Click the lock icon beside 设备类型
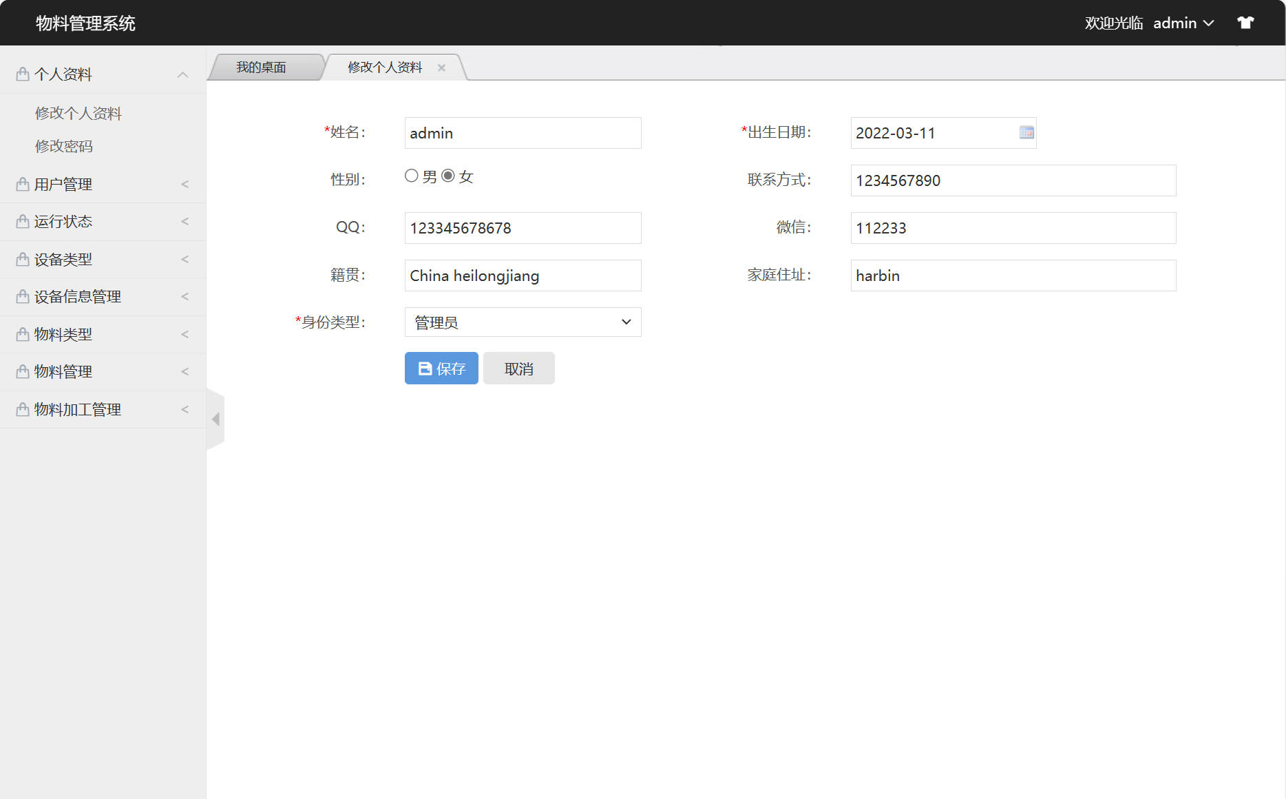 coord(23,259)
